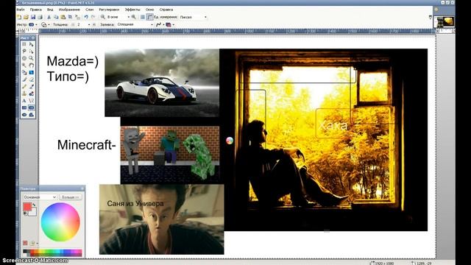This screenshot has width=471, height=265.
Task: Select the Rectangle Select tool
Action: [24, 44]
